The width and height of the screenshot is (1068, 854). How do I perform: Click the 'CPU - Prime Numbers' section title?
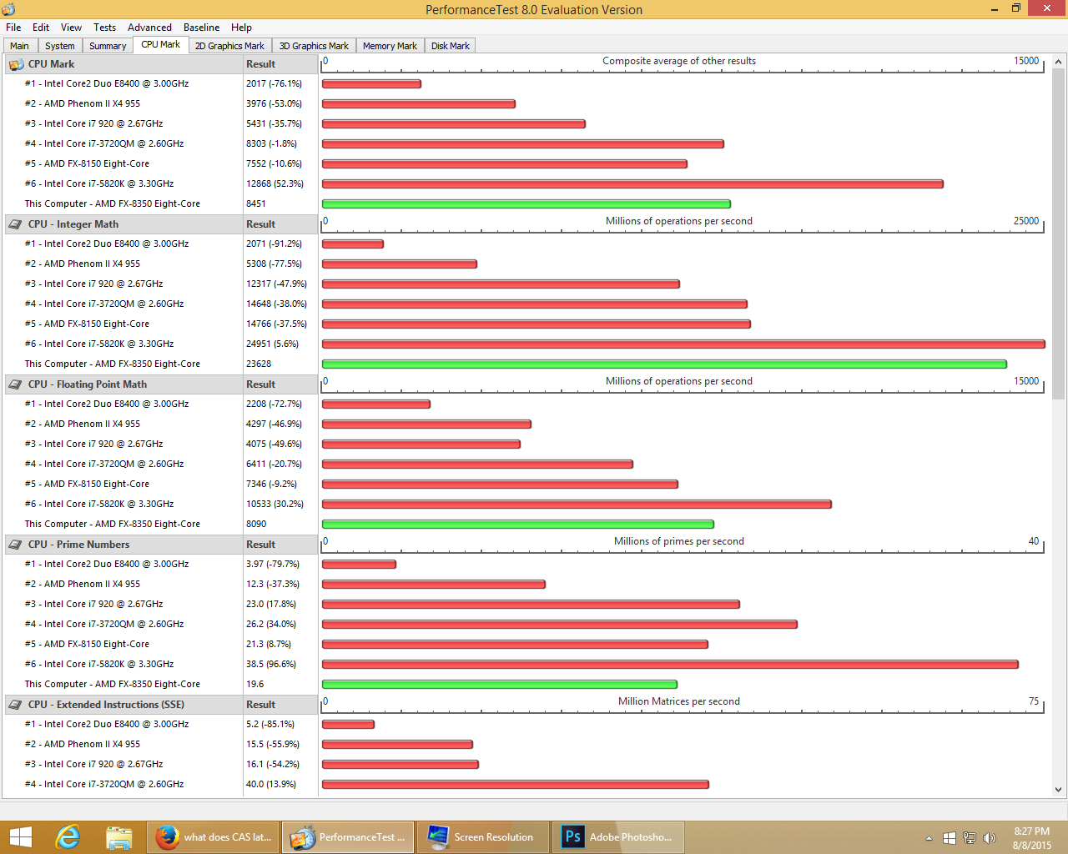pos(78,545)
